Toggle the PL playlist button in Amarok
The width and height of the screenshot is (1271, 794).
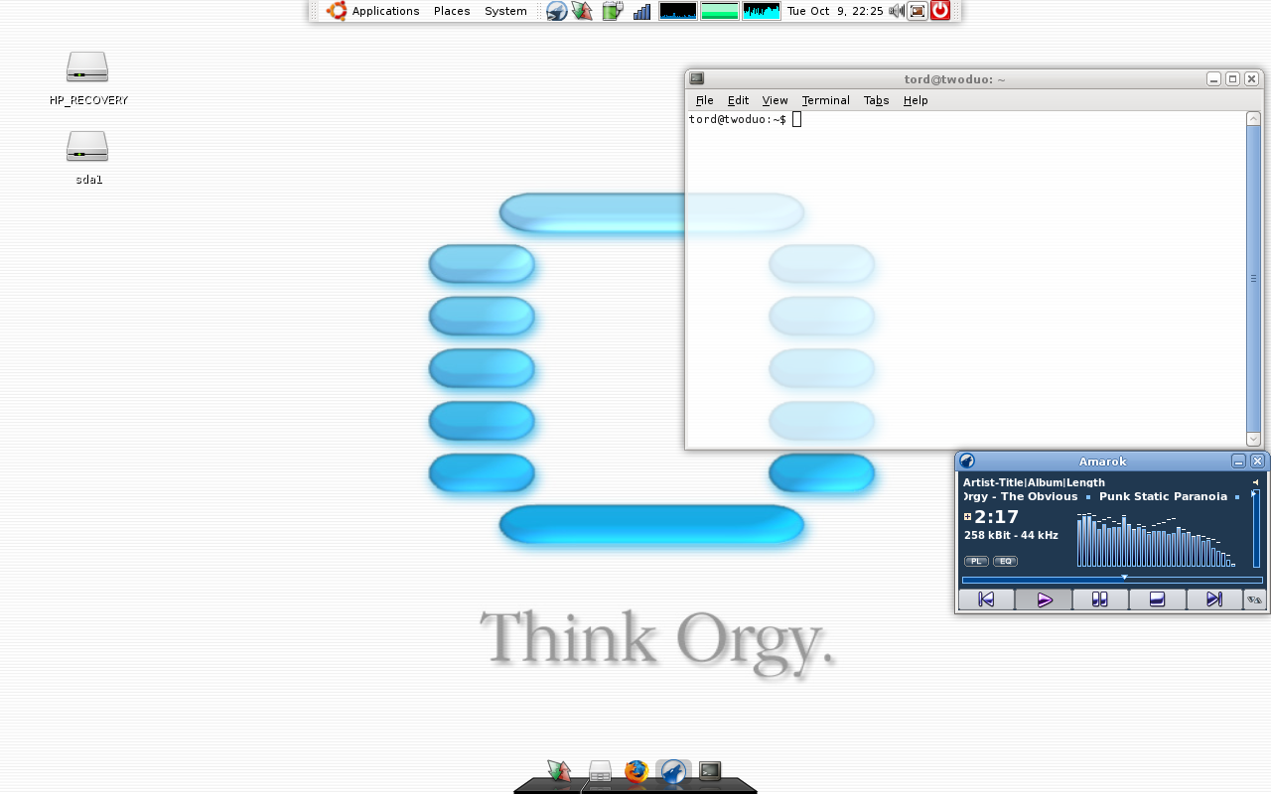click(976, 562)
